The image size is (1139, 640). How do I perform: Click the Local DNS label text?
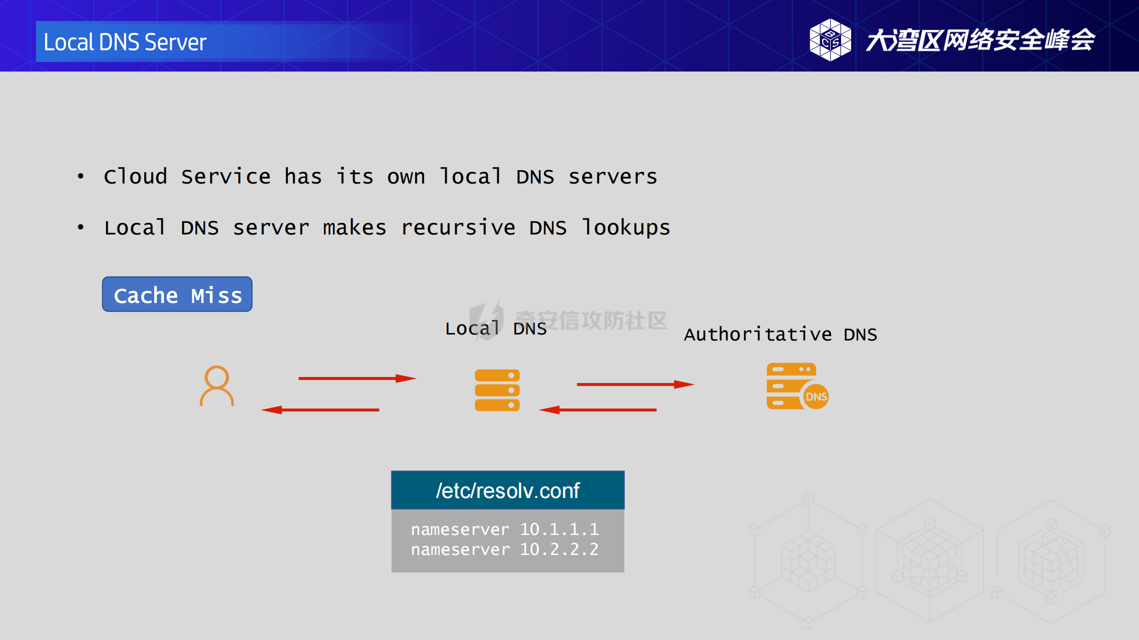(x=496, y=328)
